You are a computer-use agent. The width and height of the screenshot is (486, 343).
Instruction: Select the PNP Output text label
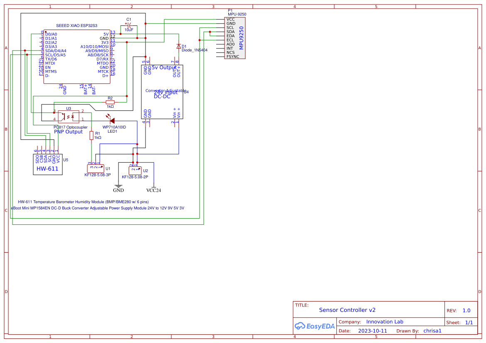[x=68, y=131]
